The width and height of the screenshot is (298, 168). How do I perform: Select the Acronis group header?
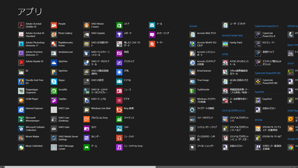pos(193,26)
